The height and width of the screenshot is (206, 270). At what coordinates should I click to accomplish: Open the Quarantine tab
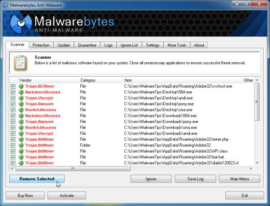(87, 45)
